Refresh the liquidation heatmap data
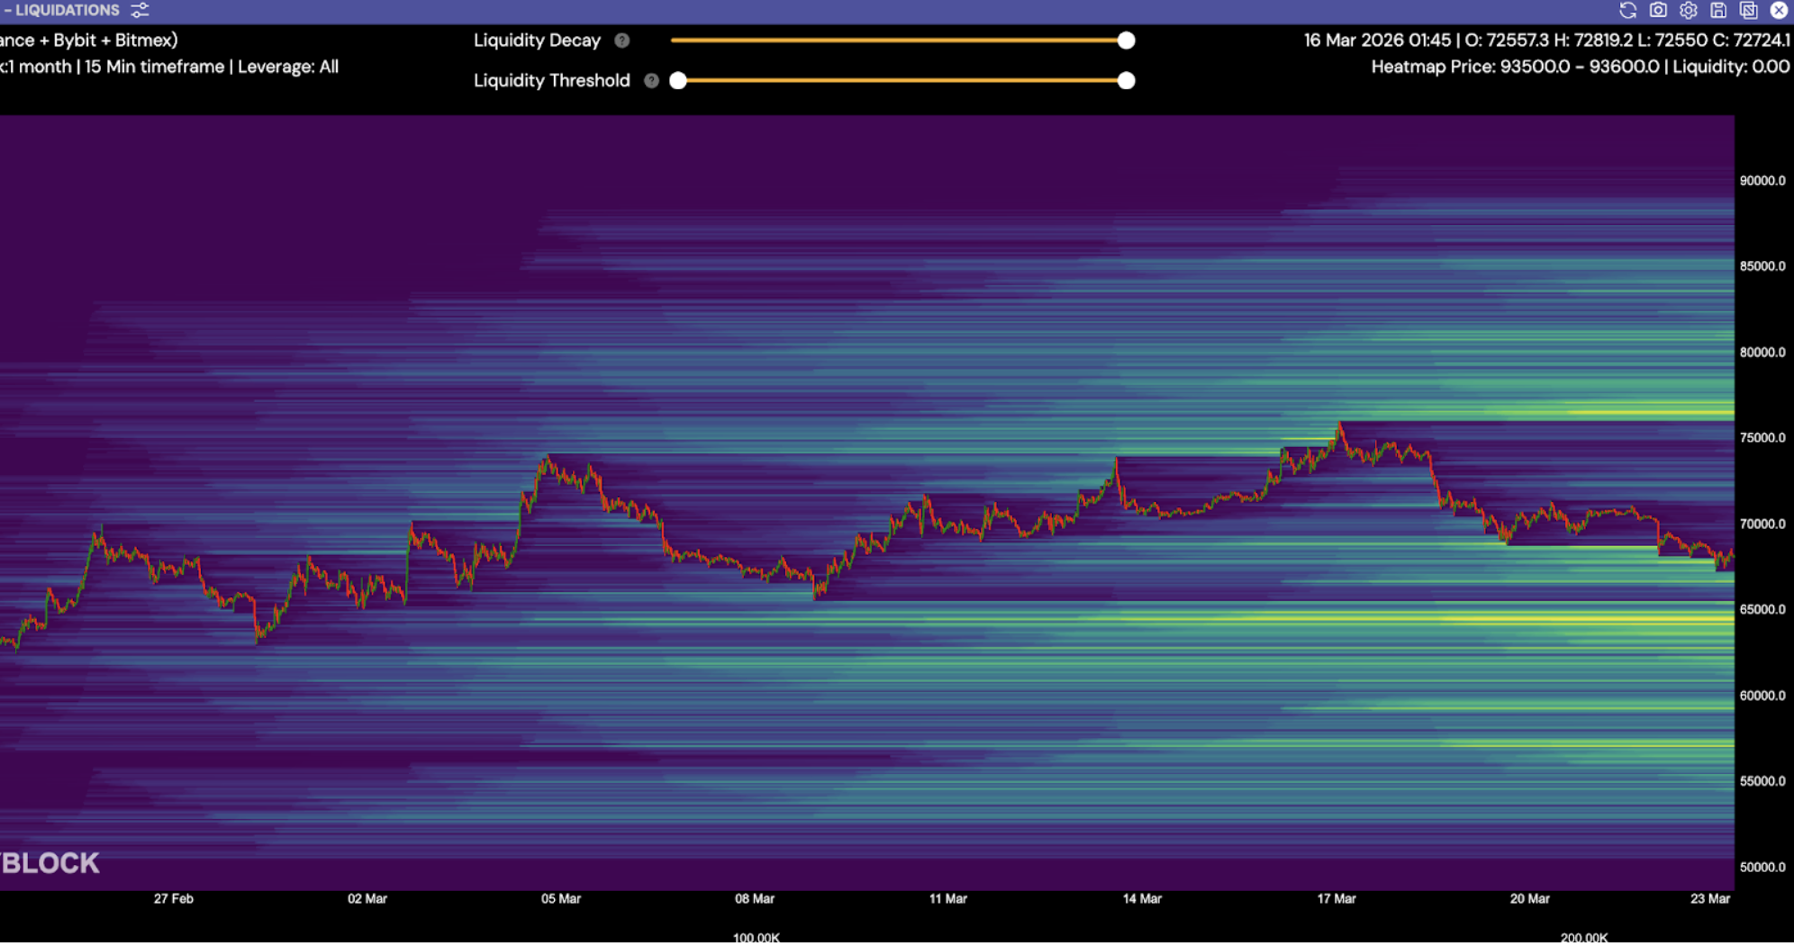This screenshot has width=1794, height=946. pos(1627,10)
